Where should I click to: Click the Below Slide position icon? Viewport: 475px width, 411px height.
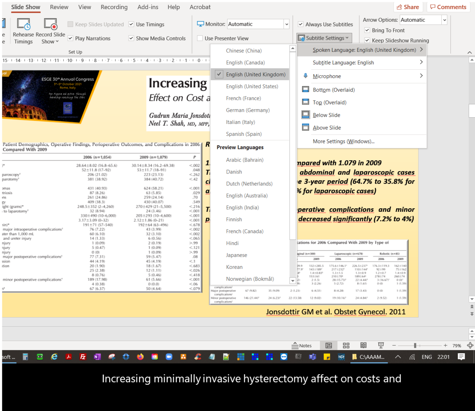[306, 115]
